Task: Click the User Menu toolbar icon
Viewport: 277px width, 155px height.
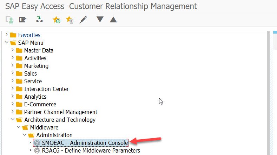Action: [x=9, y=20]
